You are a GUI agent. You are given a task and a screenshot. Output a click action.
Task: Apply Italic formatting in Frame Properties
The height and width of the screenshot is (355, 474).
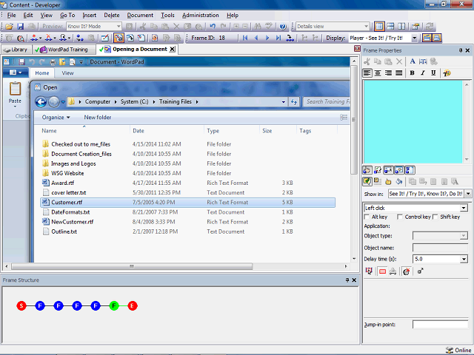(423, 73)
